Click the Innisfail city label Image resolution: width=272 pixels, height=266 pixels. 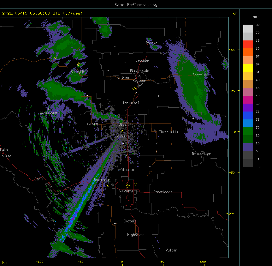(131, 103)
